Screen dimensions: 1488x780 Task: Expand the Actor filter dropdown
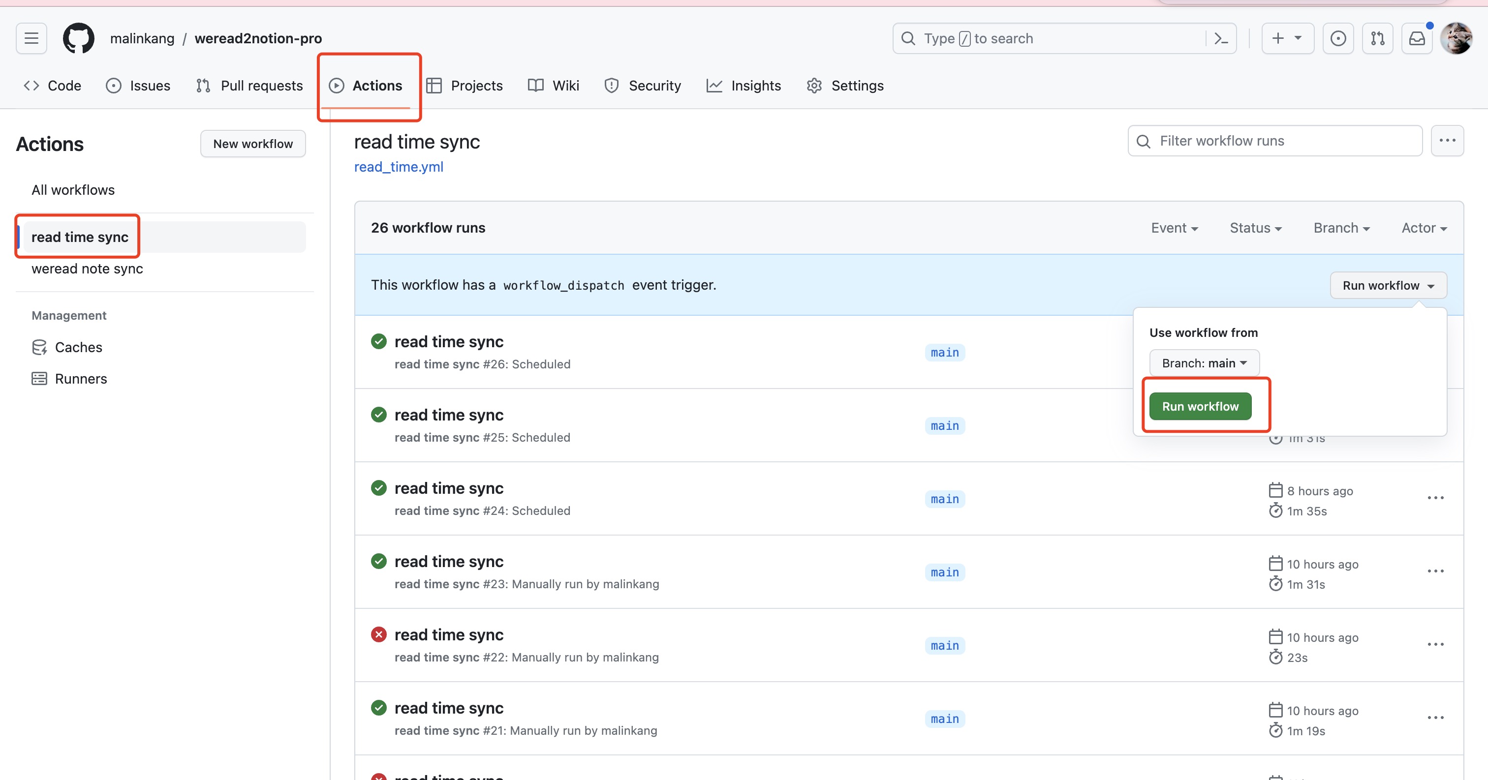[1424, 228]
